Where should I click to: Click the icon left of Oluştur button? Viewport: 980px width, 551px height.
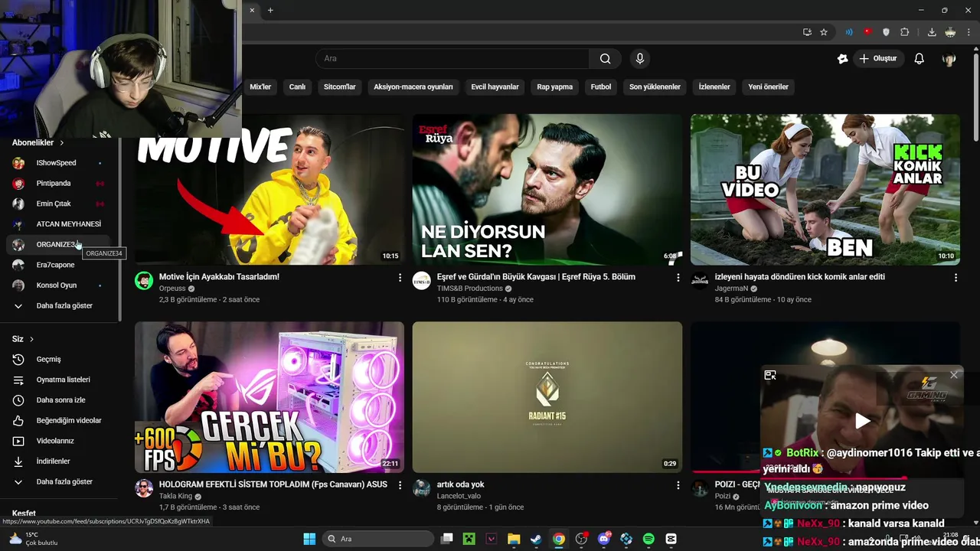tap(843, 58)
